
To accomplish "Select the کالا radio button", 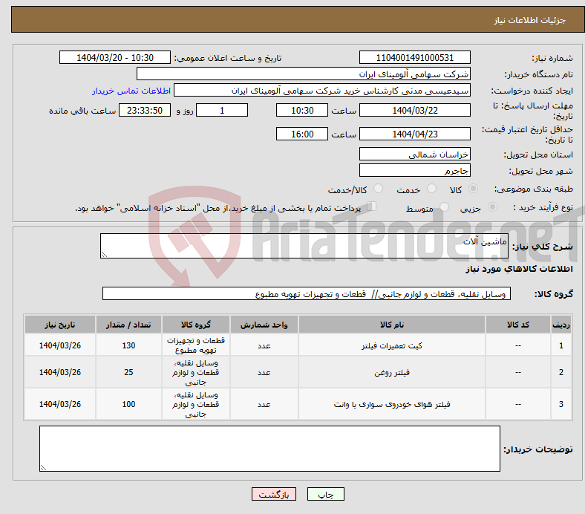I will pos(473,189).
